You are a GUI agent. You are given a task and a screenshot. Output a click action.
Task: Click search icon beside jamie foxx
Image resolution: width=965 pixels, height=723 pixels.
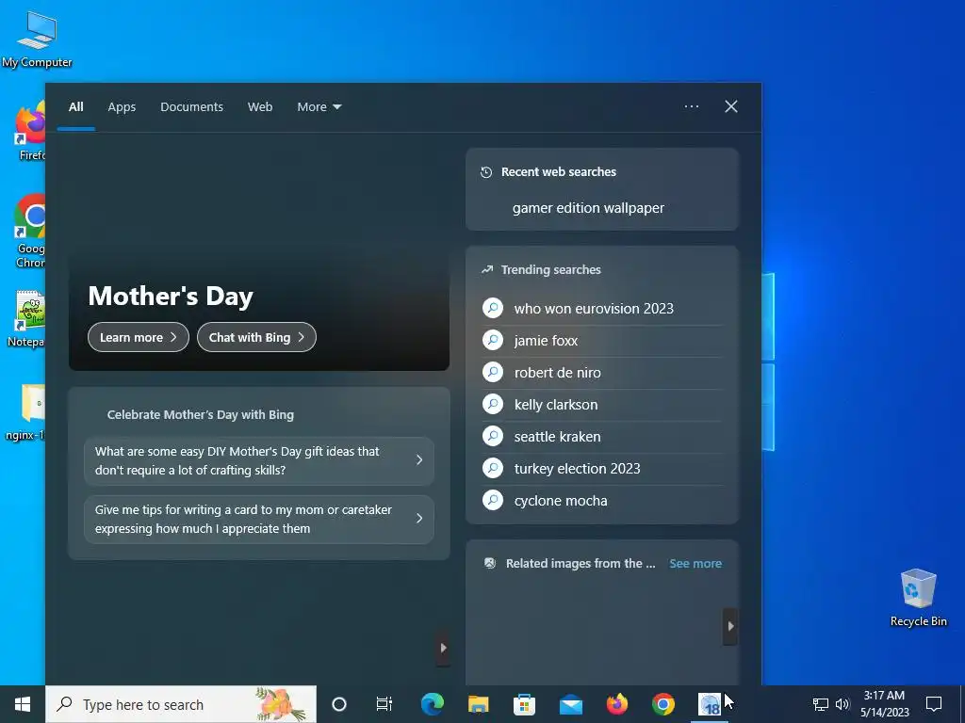pyautogui.click(x=492, y=340)
